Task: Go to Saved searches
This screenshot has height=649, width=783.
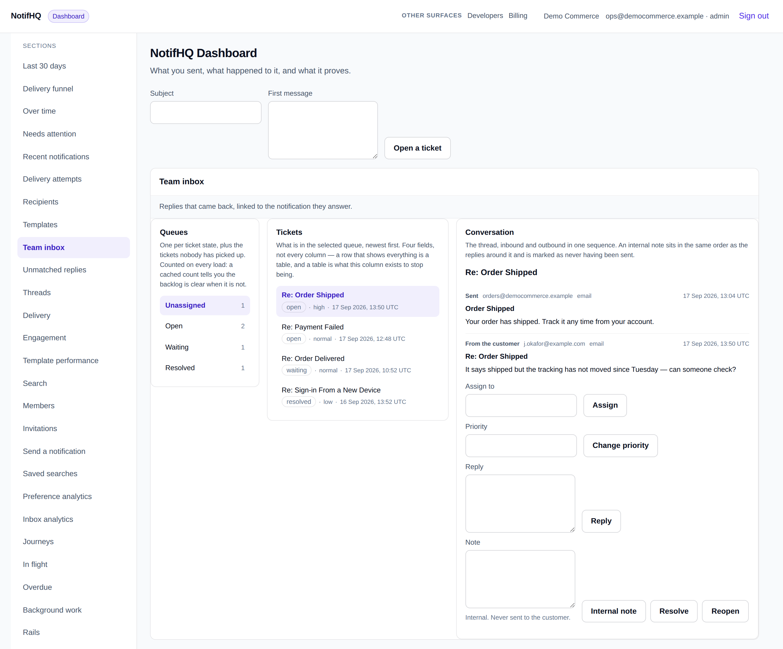Action: coord(73,473)
